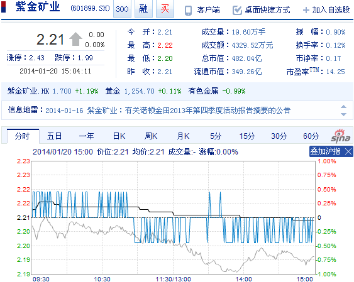Switch to the 一年 tab
Screen dimensions: 354x282
pos(87,136)
